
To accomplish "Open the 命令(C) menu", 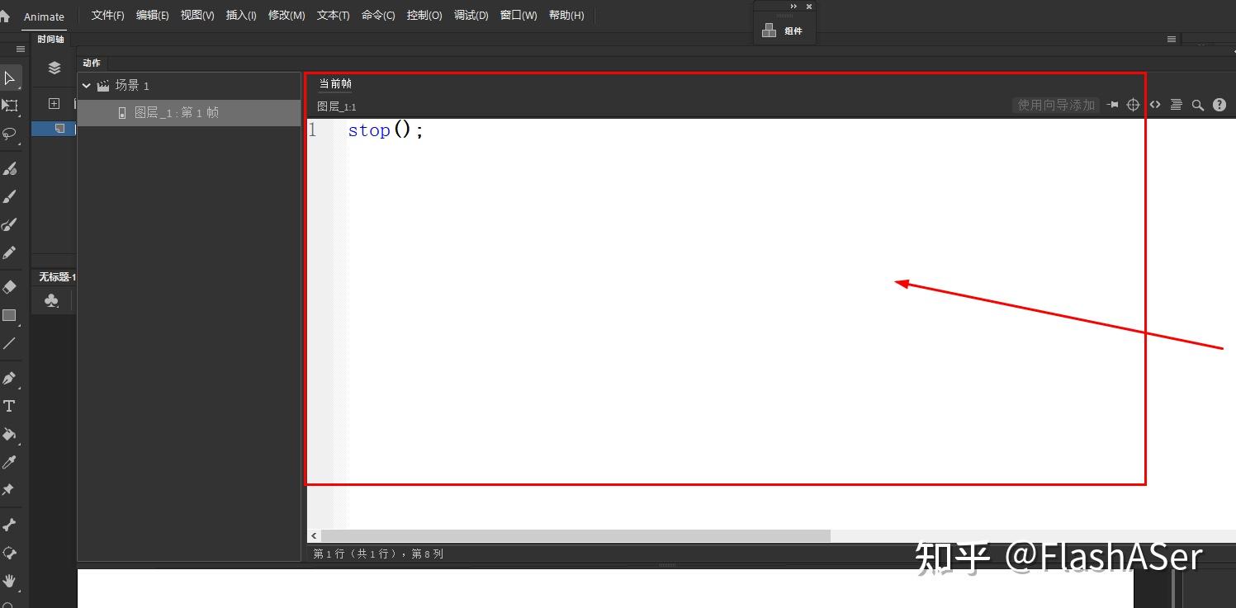I will click(378, 16).
